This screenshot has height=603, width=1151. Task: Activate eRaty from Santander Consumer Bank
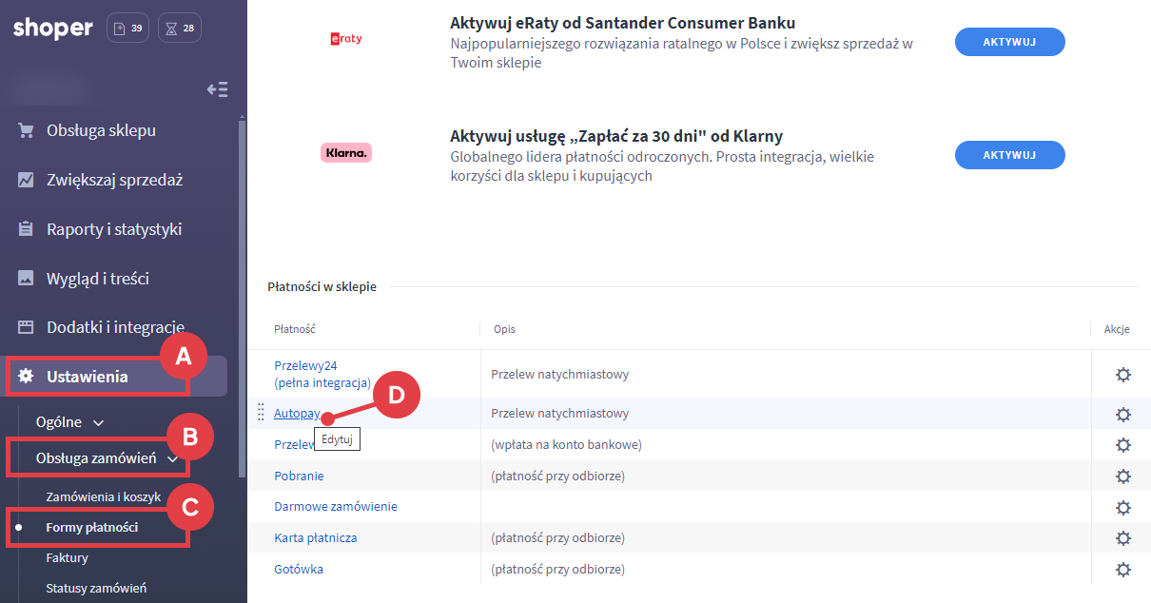(x=1009, y=42)
